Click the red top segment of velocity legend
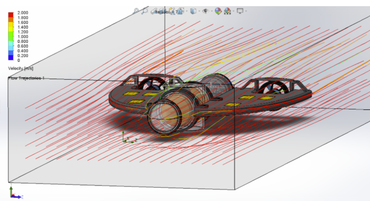 pos(11,15)
